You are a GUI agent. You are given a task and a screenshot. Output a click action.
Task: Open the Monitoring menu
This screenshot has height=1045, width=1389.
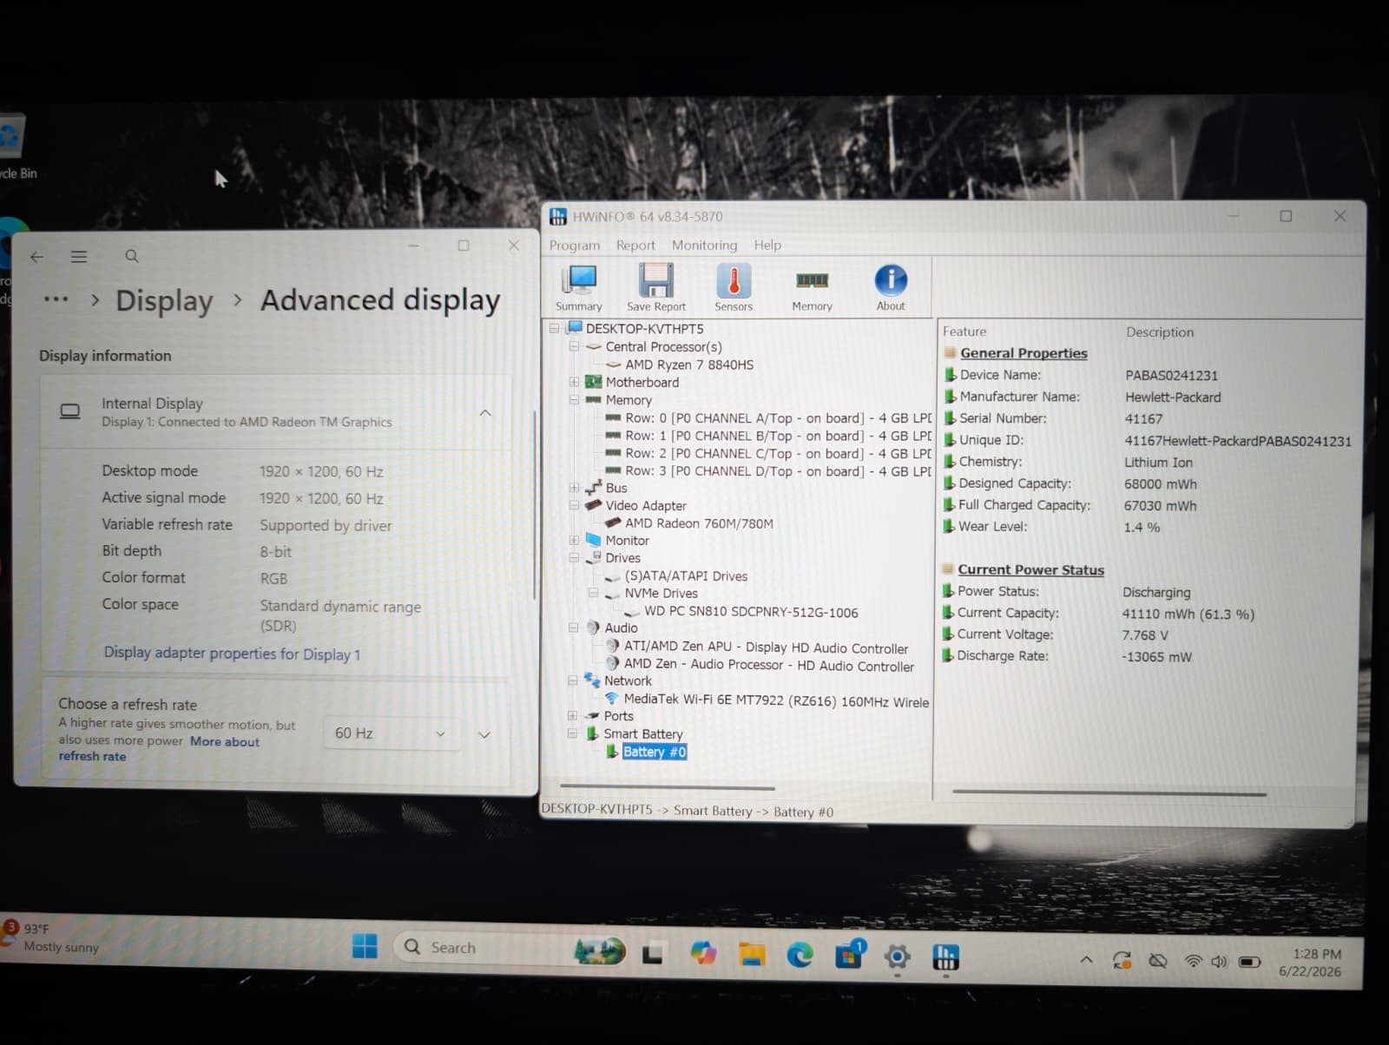pos(704,246)
